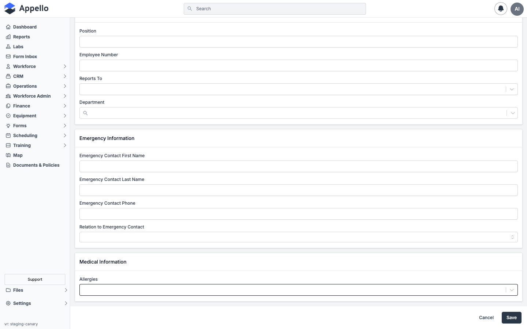
Task: Click the Scheduling calendar icon
Action: click(x=8, y=136)
